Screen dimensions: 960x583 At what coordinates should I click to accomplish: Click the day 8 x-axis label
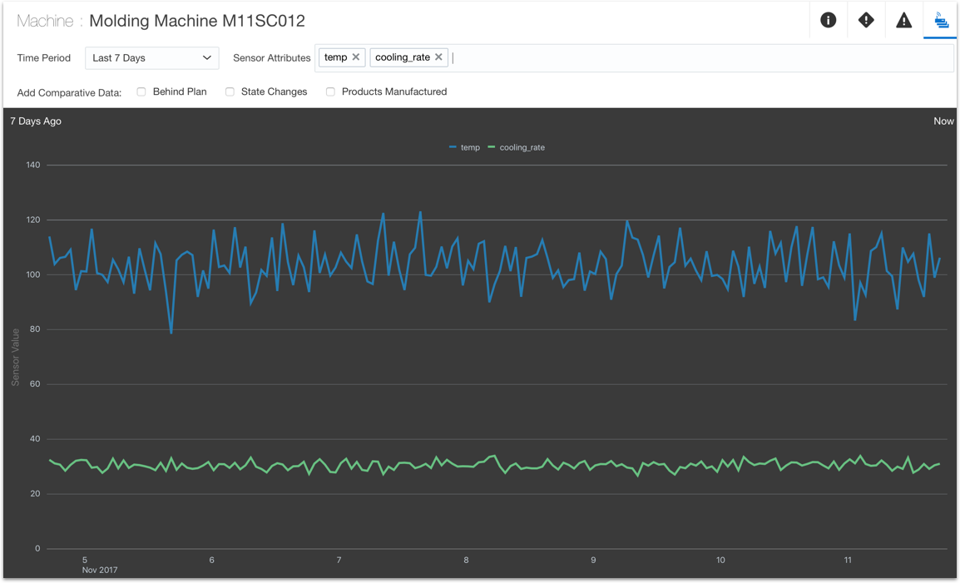click(x=467, y=561)
